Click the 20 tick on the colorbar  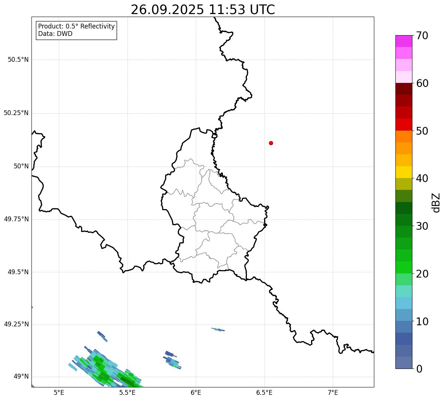pyautogui.click(x=422, y=274)
